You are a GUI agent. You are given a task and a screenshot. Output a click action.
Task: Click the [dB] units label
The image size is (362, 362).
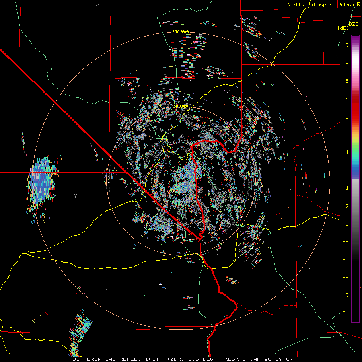pos(343,28)
